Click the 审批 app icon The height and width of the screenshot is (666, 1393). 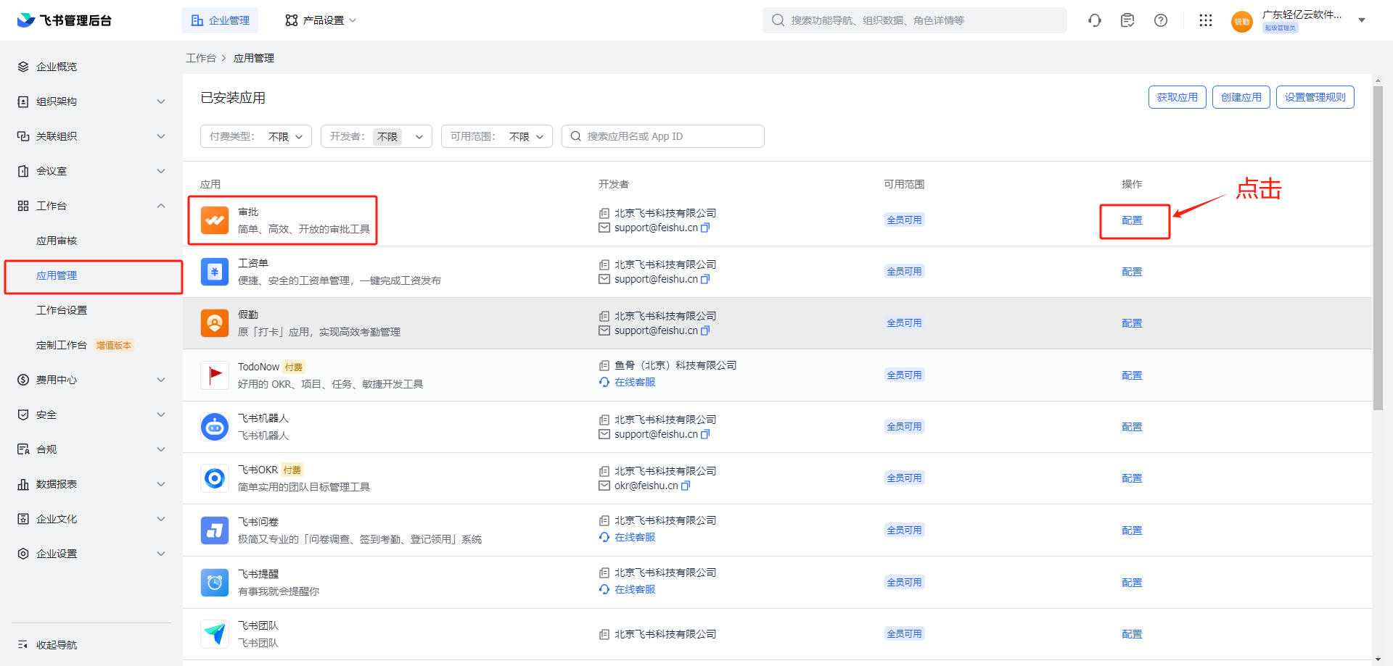(x=215, y=220)
